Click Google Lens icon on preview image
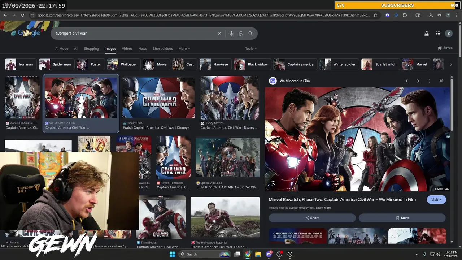This screenshot has width=462, height=260. [x=273, y=183]
